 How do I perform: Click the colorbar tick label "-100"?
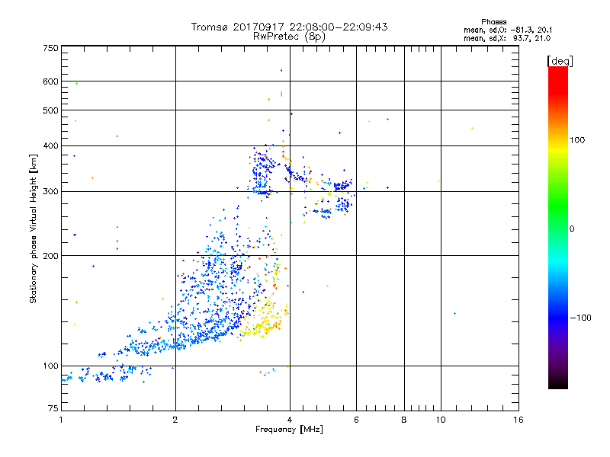tap(580, 318)
